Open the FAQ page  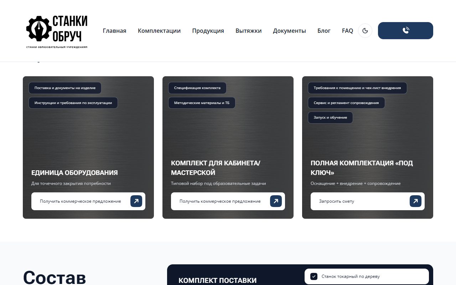pos(347,31)
